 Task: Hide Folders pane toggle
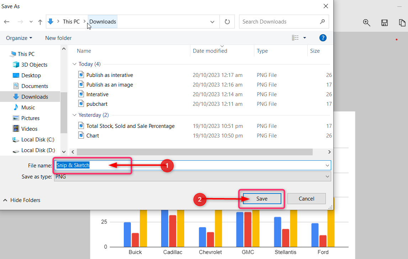click(x=22, y=200)
